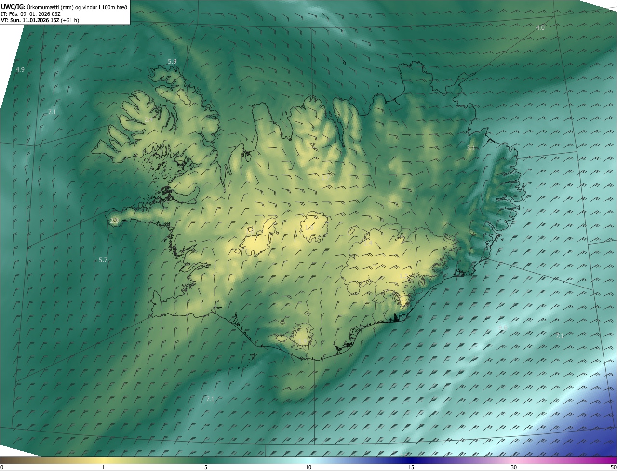Click the "30" tick label on the color scale
This screenshot has height=471, width=617.
click(x=514, y=468)
